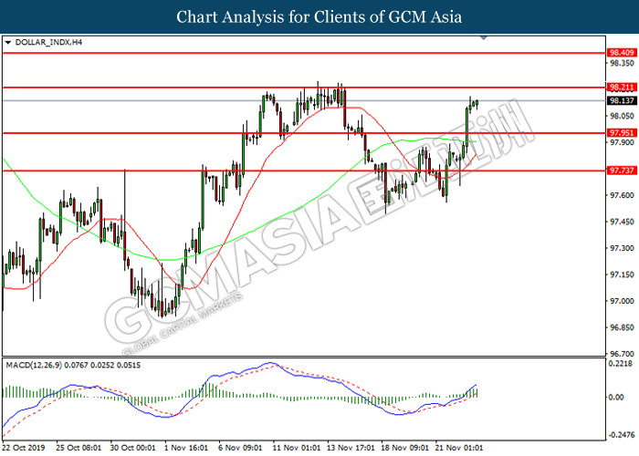This screenshot has height=456, width=639.
Task: Select the DOLLAR_INDX,H4 chart title
Action: pyautogui.click(x=48, y=42)
